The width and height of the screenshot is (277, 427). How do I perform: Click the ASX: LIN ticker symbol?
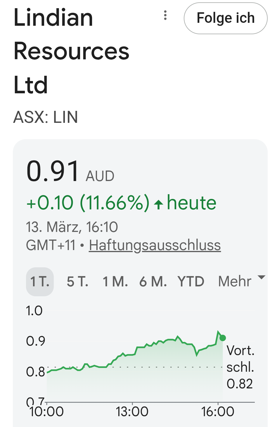coord(46,117)
